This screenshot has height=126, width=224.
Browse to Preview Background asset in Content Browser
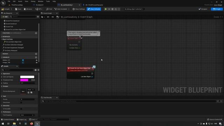pos(31,92)
